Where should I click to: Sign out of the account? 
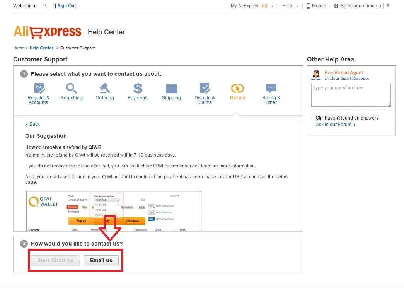[x=67, y=6]
